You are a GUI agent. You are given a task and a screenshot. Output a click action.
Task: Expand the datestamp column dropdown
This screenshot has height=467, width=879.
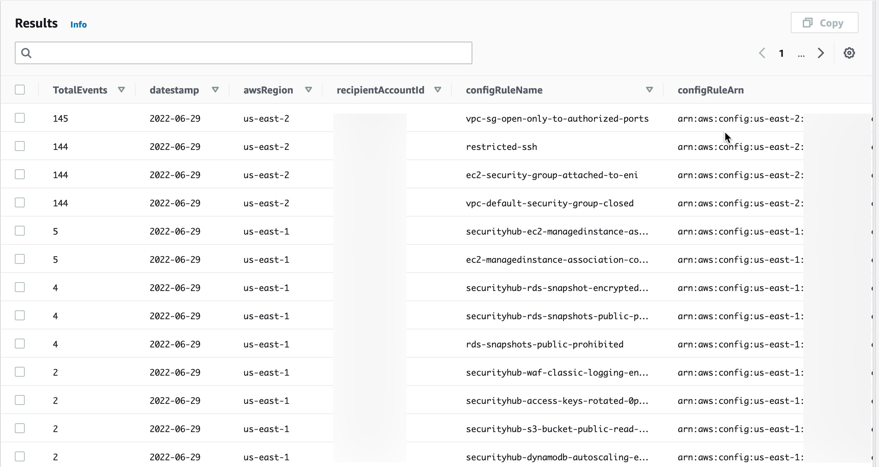point(215,90)
